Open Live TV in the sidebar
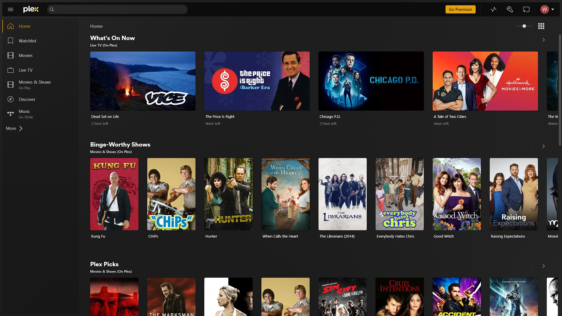Viewport: 562px width, 316px height. [x=40, y=70]
